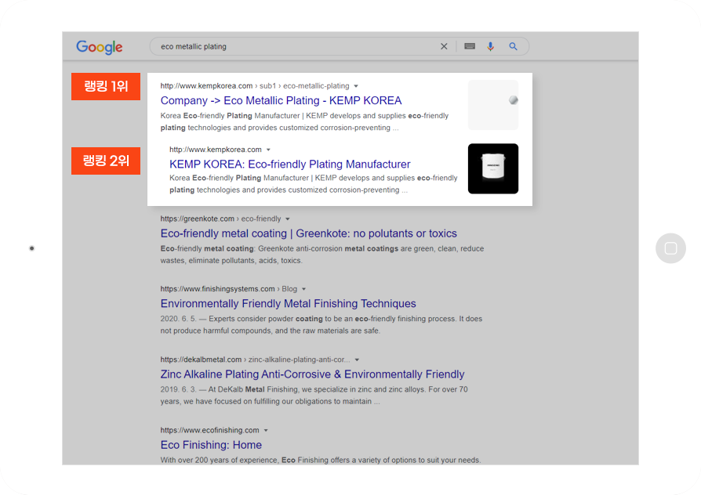Open the on-screen keyboard icon
Image resolution: width=701 pixels, height=495 pixels.
(x=470, y=46)
